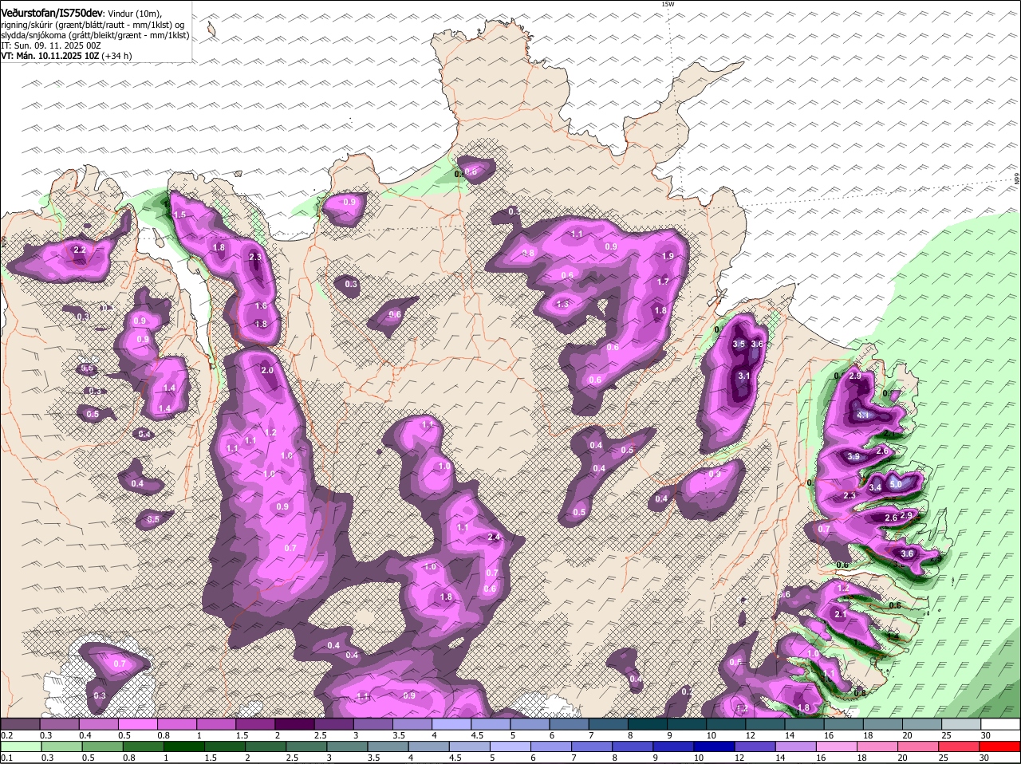The width and height of the screenshot is (1021, 764).
Task: Select the '4.1' value on the map
Action: coord(862,415)
